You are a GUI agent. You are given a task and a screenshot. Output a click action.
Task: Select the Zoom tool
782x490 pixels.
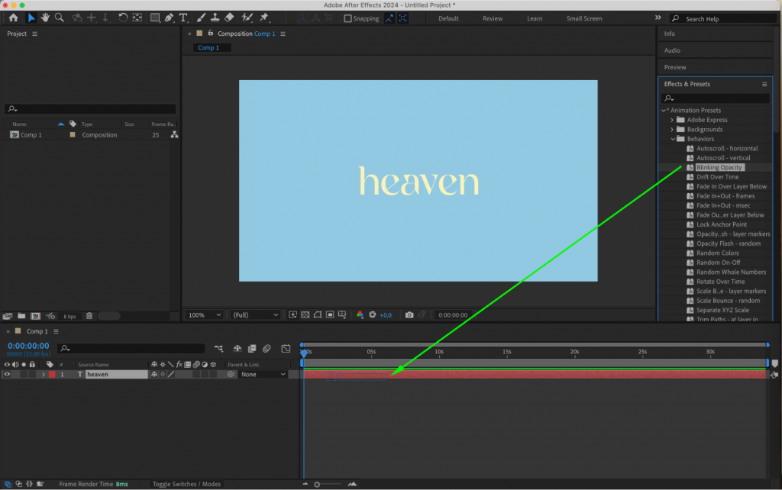pos(60,18)
